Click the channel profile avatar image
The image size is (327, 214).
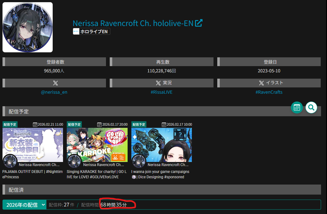click(28, 27)
